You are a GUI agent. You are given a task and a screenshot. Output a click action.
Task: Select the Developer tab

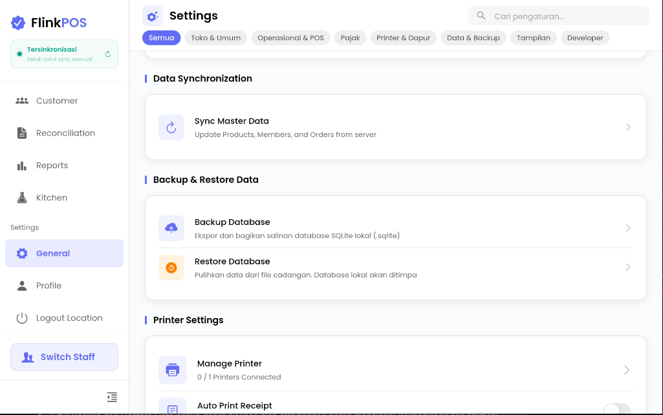[585, 38]
